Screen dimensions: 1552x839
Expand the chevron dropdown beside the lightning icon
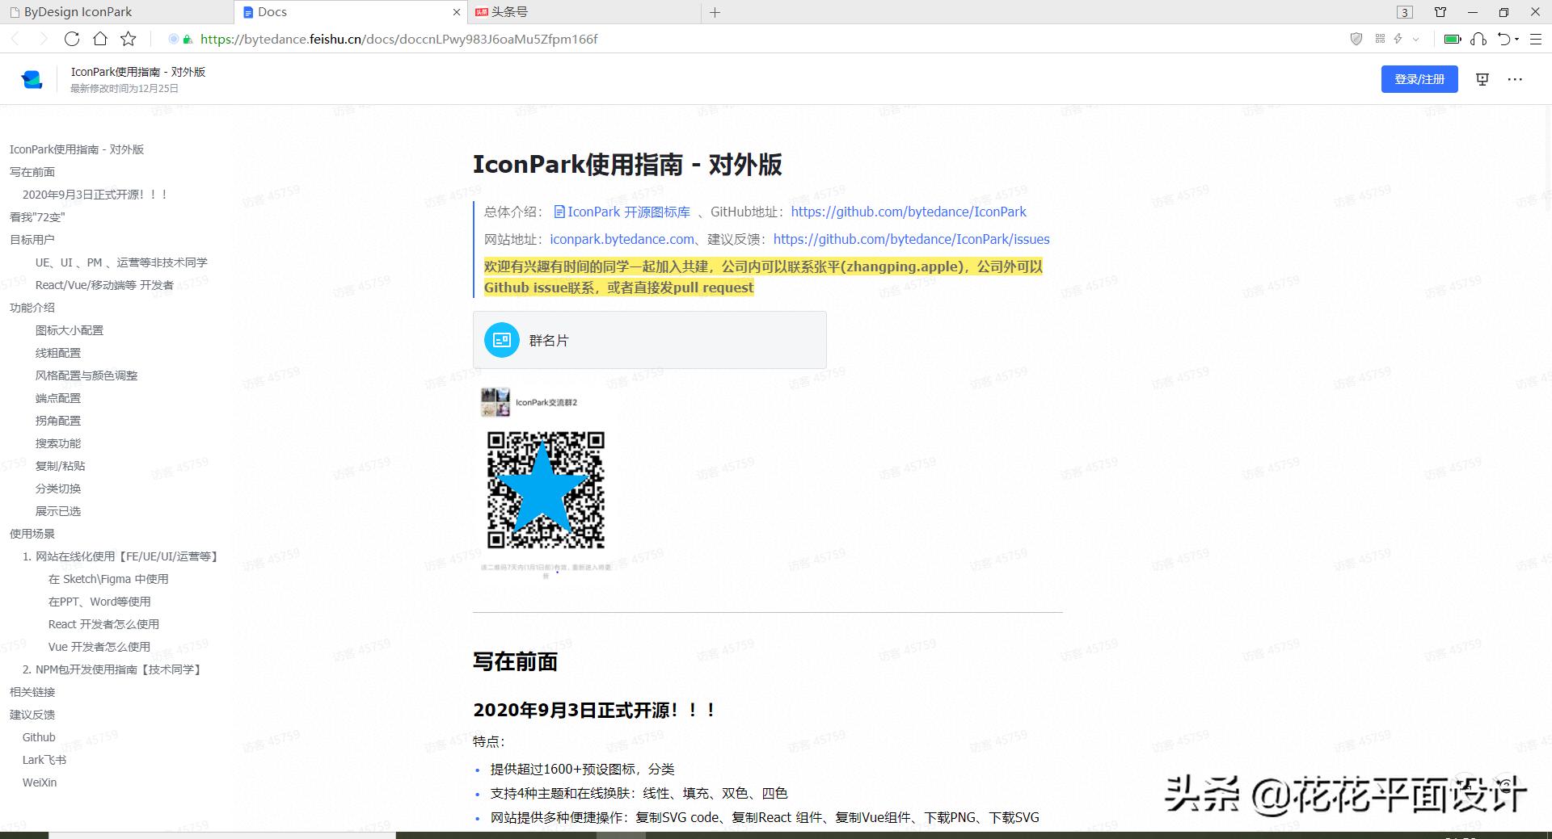(x=1415, y=39)
